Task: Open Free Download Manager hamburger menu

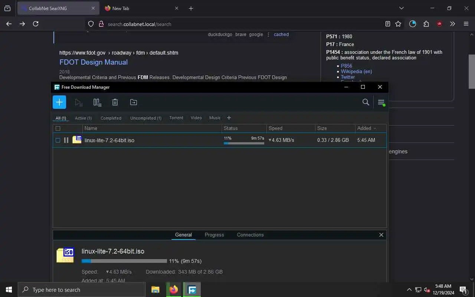Action: coord(381,102)
